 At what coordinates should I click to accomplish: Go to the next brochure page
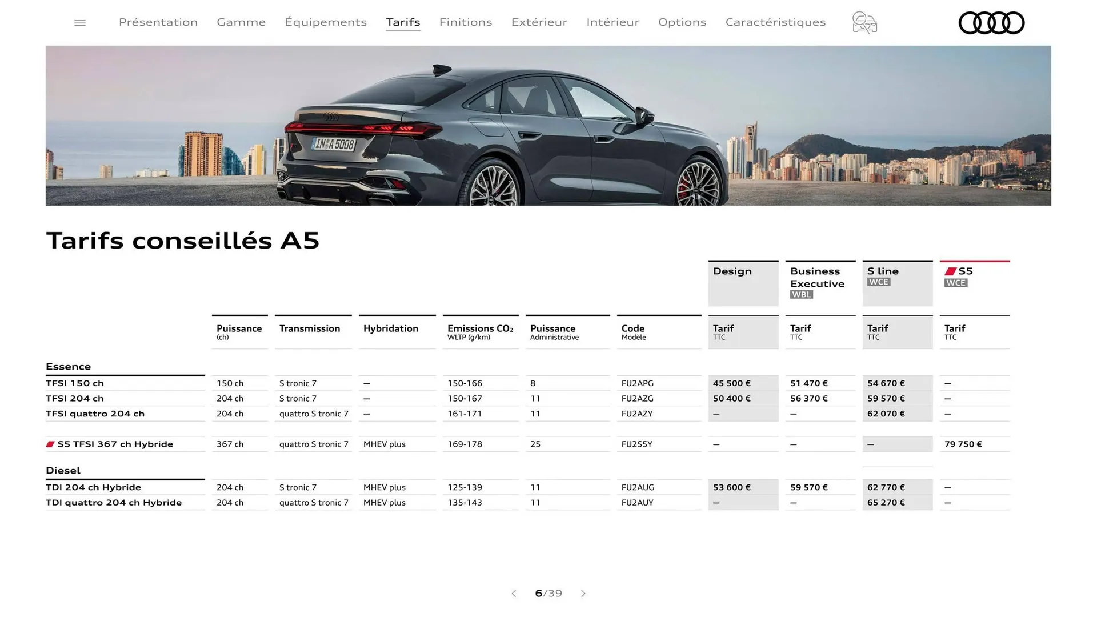583,594
